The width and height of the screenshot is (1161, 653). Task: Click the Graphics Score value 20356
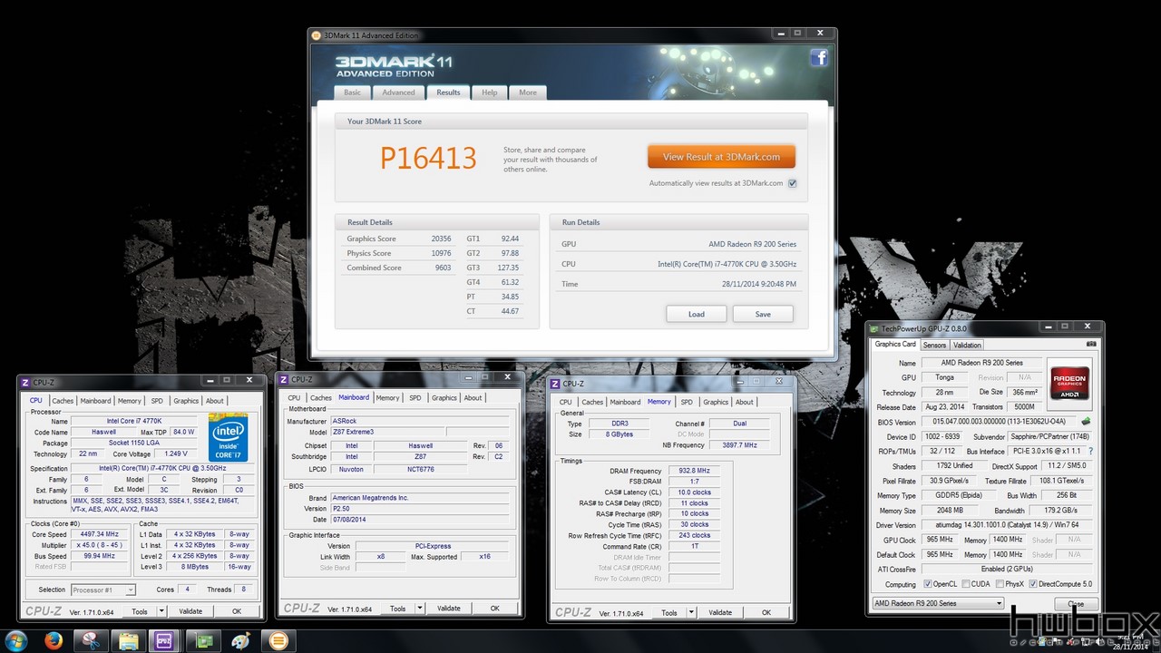[x=442, y=239]
